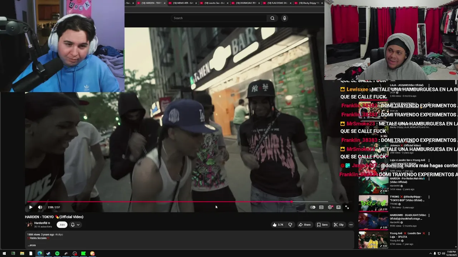The height and width of the screenshot is (257, 458).
Task: Dislike the video with the thumbs-down icon
Action: 290,225
